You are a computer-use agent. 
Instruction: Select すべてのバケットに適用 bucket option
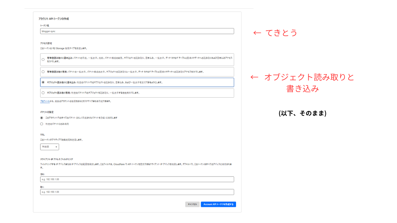(x=42, y=118)
